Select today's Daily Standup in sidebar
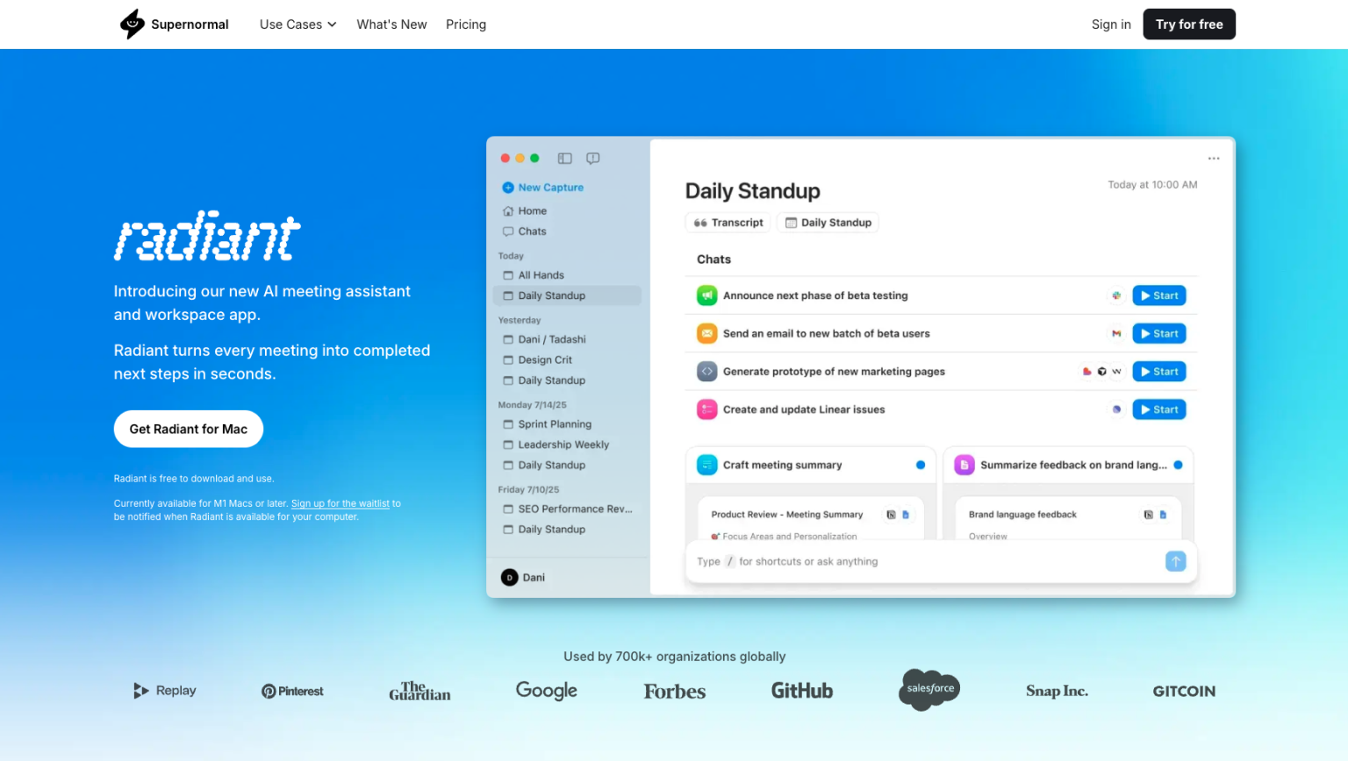The height and width of the screenshot is (761, 1348). click(567, 295)
